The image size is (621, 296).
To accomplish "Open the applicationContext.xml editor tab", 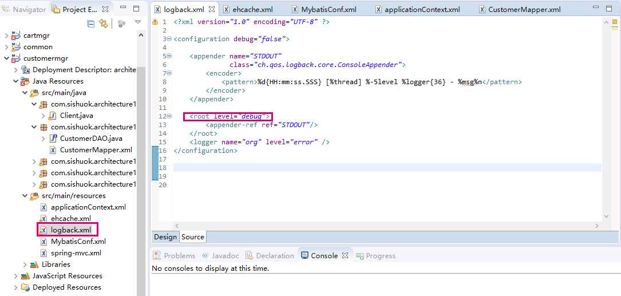I will 418,9.
